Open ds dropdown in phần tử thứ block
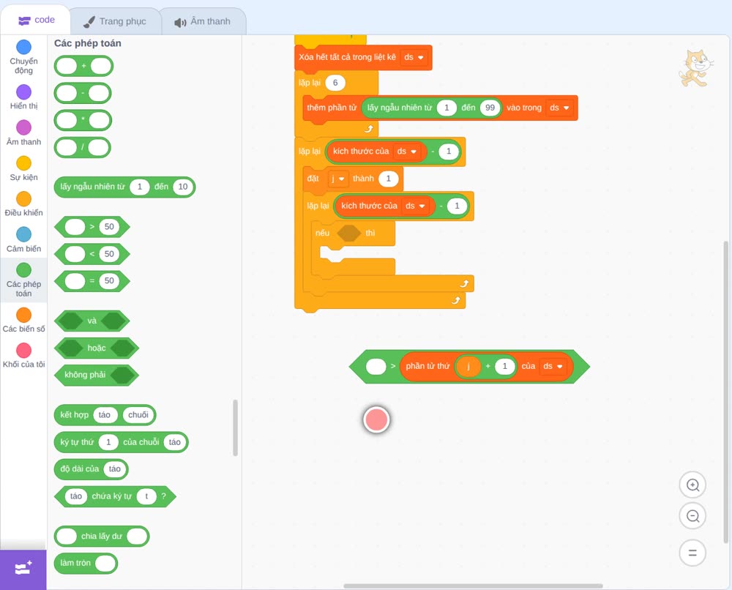 [x=553, y=367]
